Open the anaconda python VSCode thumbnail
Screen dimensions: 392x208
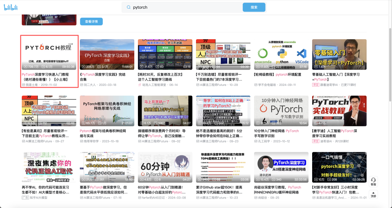click(281, 54)
